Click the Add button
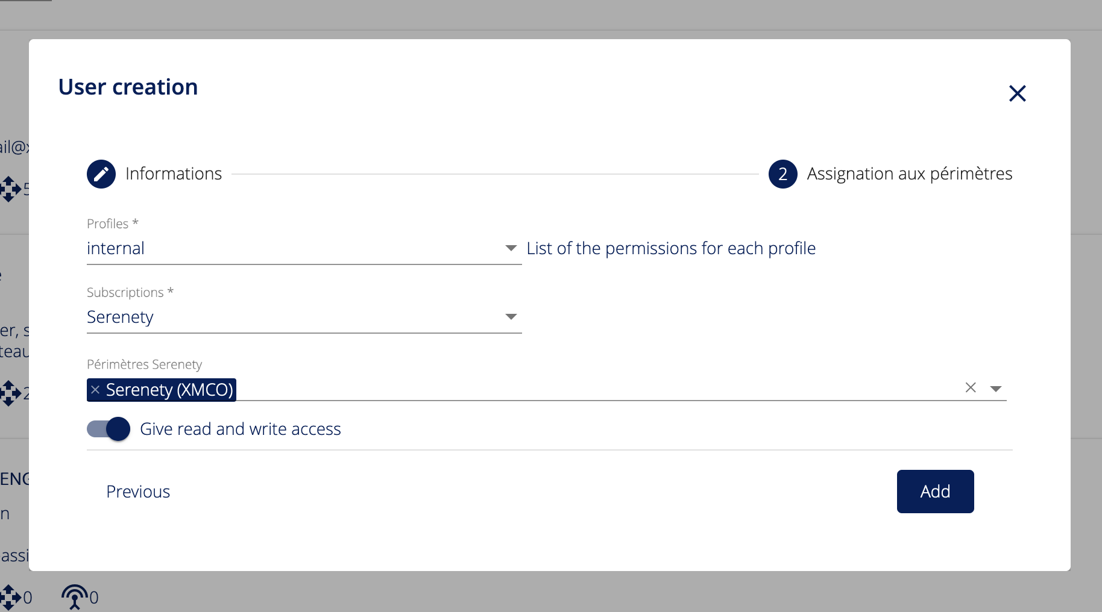The height and width of the screenshot is (612, 1102). (x=935, y=492)
